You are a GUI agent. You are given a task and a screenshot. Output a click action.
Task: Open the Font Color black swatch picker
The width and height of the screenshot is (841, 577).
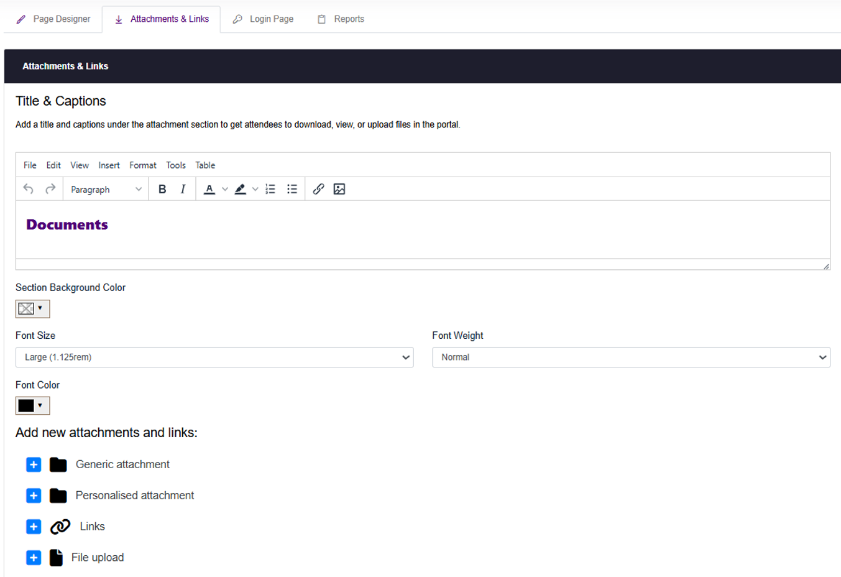(32, 406)
